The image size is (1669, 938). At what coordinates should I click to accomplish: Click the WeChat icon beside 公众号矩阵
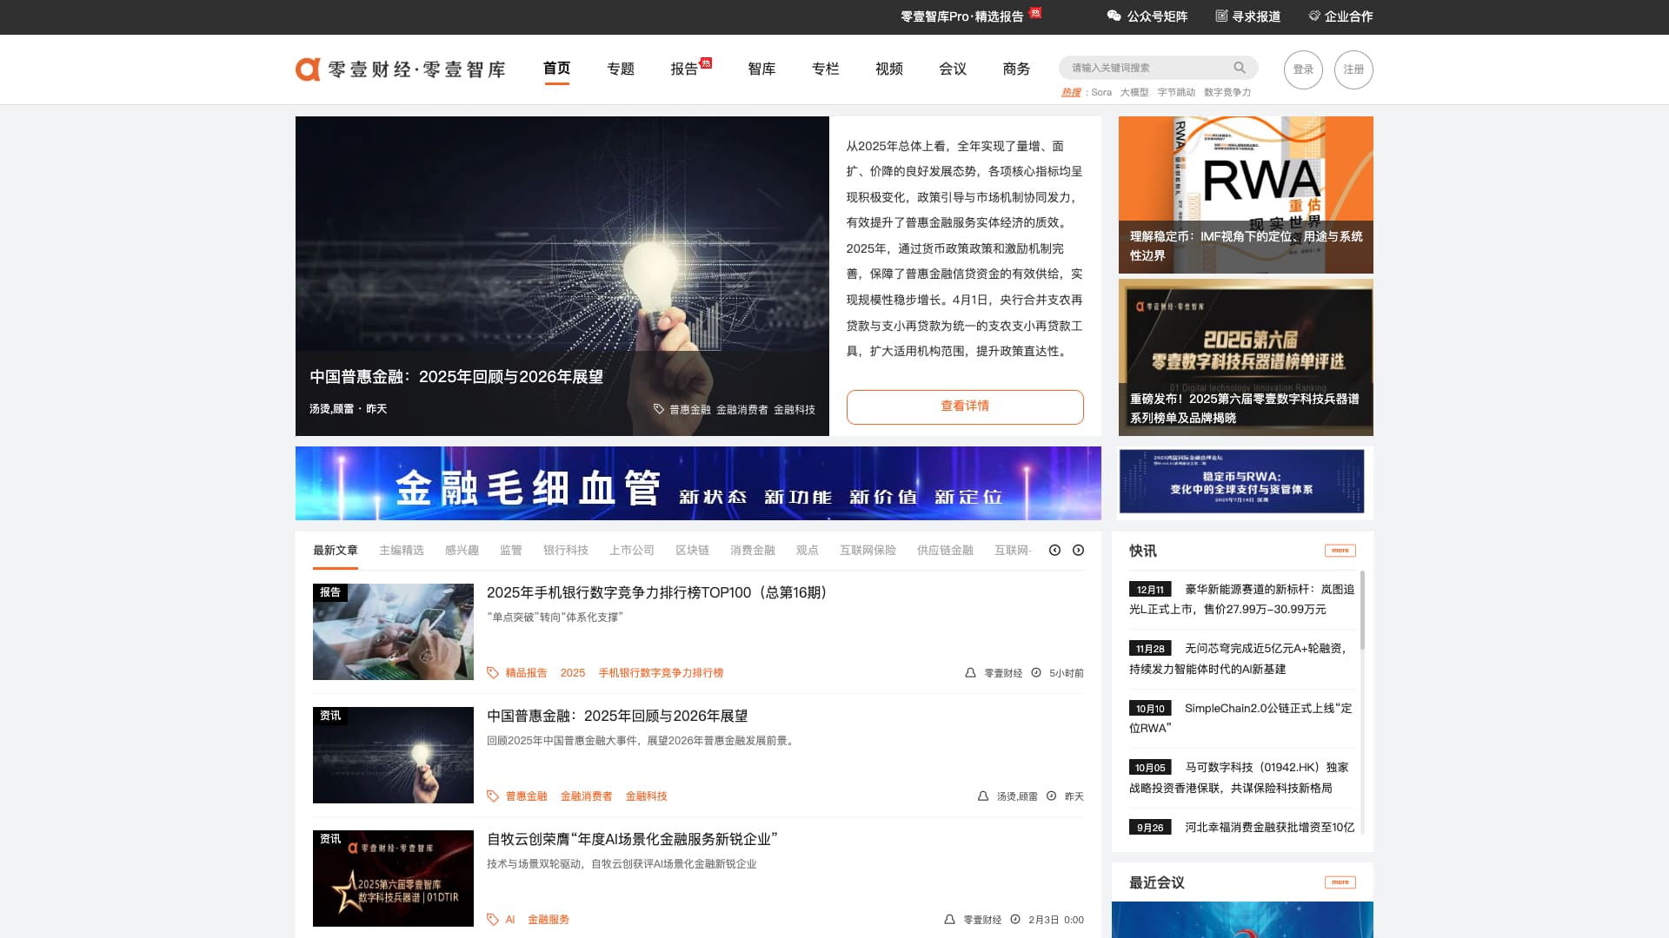(x=1114, y=16)
